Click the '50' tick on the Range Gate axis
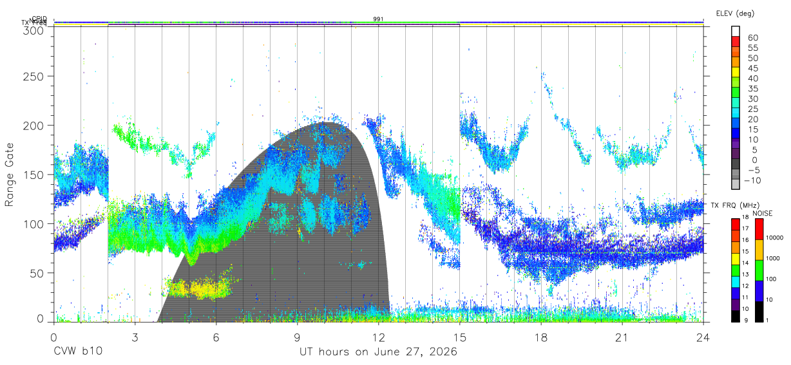 [x=38, y=273]
